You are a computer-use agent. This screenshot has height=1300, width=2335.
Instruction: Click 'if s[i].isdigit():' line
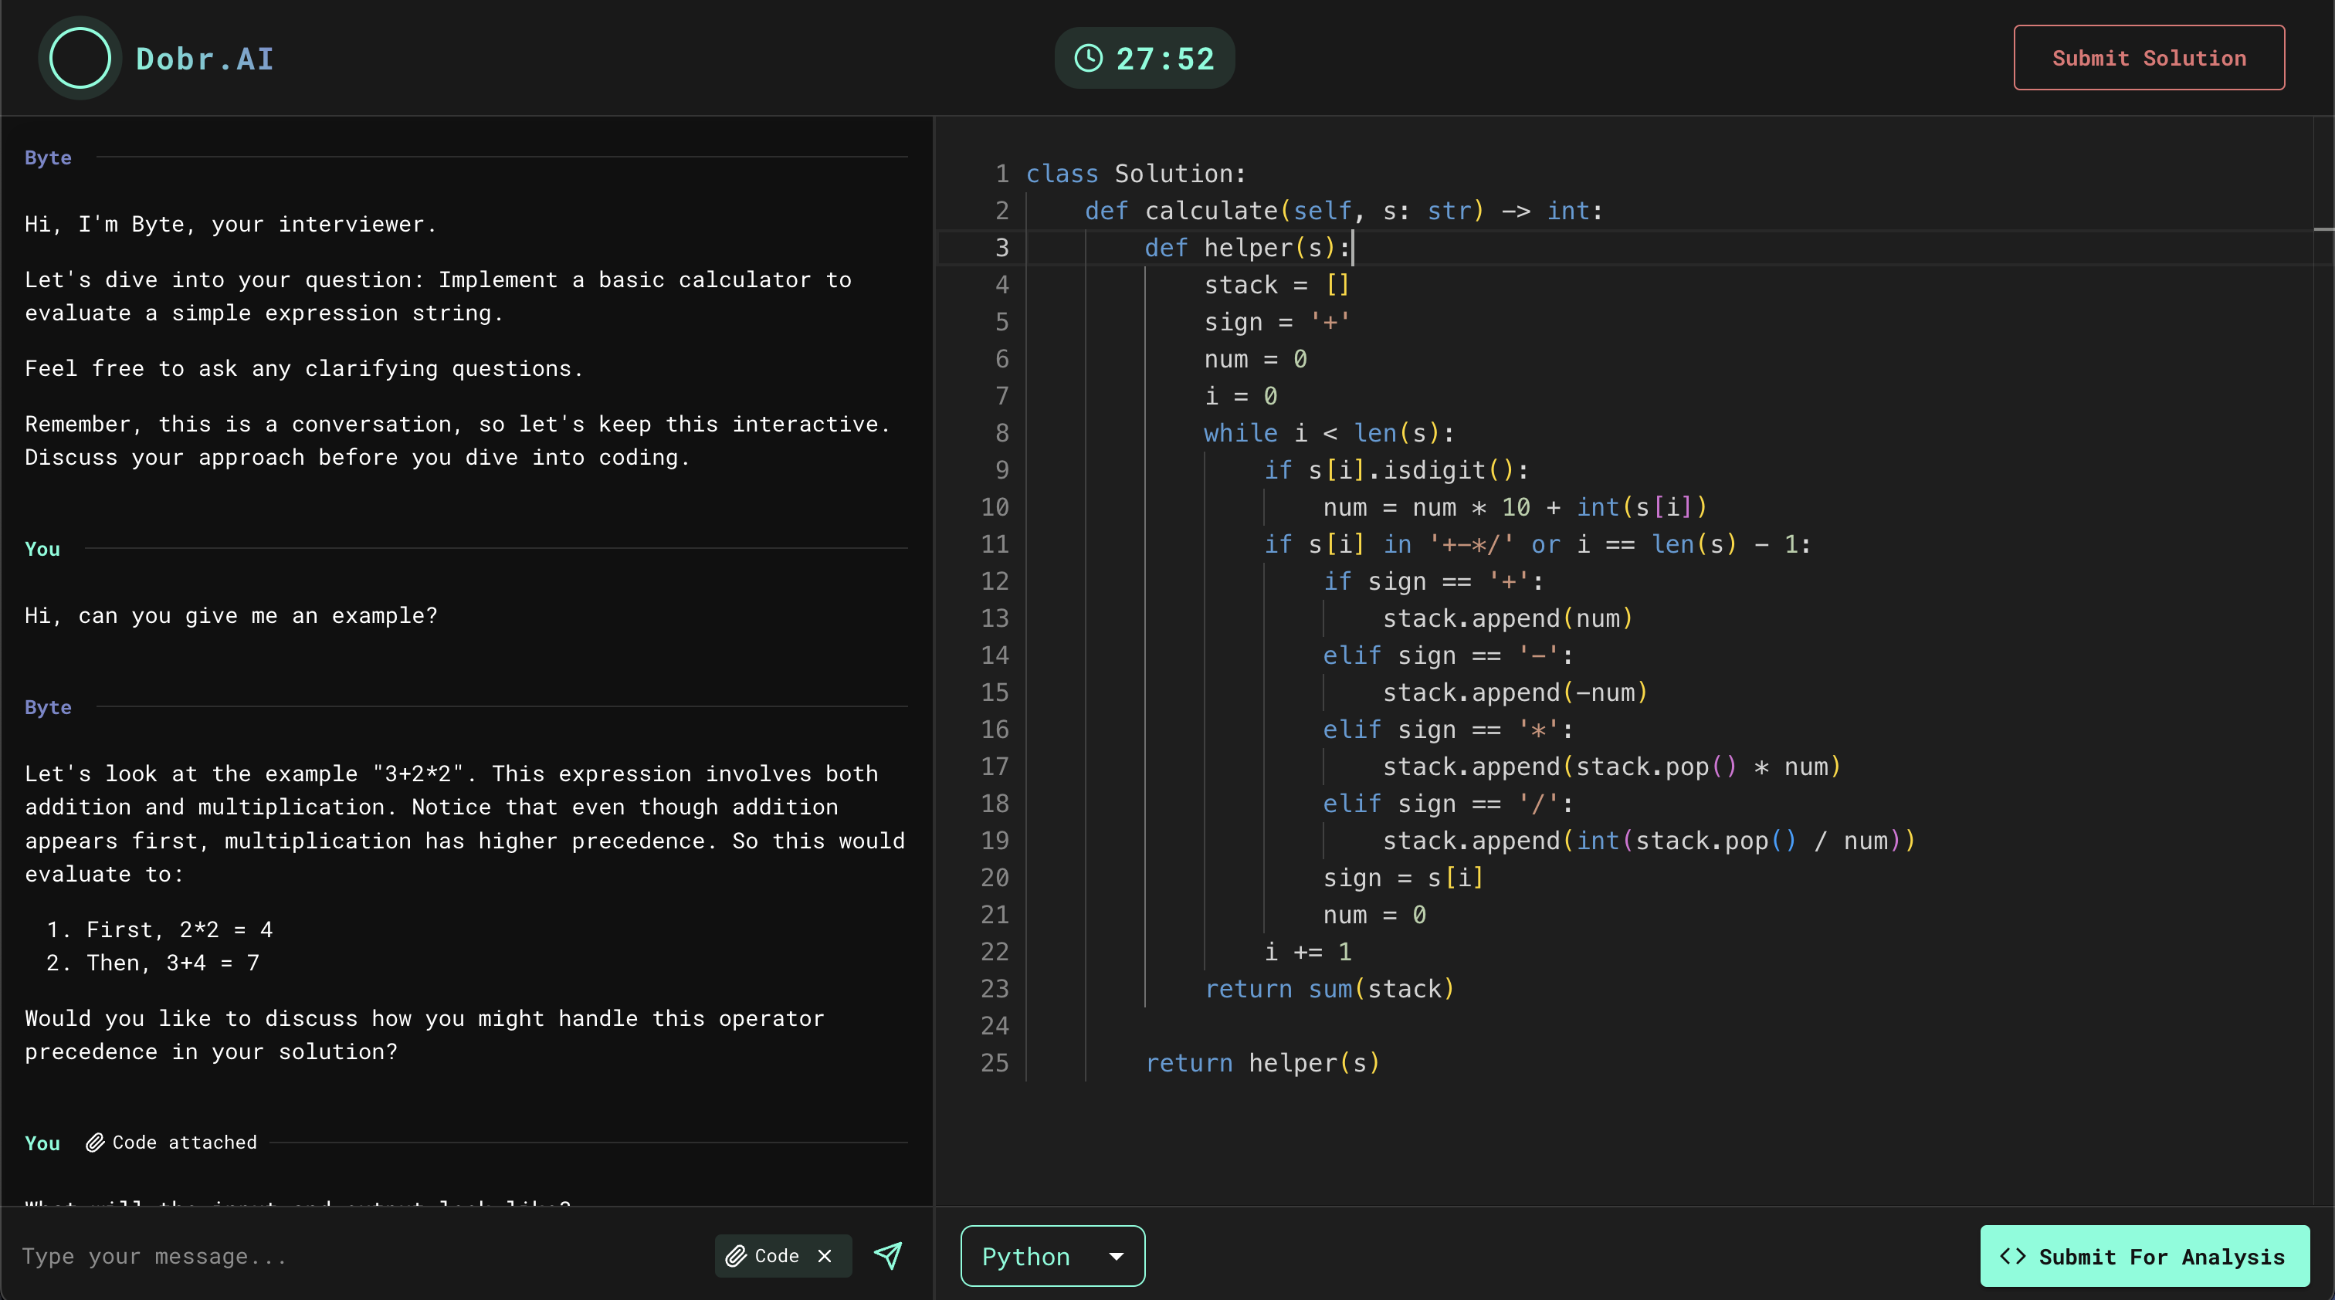[1396, 470]
